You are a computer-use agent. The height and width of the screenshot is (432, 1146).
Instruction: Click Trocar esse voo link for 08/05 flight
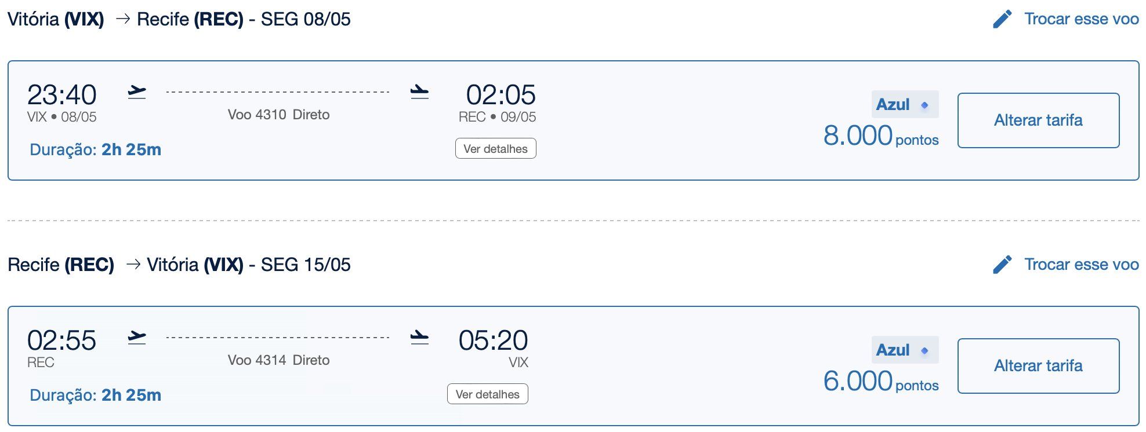pos(1082,19)
